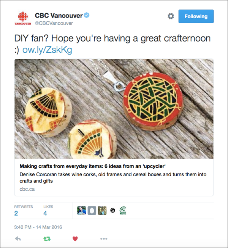Screen dimensions: 228x248
Task: View the 2 retweets count
Action: 16,213
